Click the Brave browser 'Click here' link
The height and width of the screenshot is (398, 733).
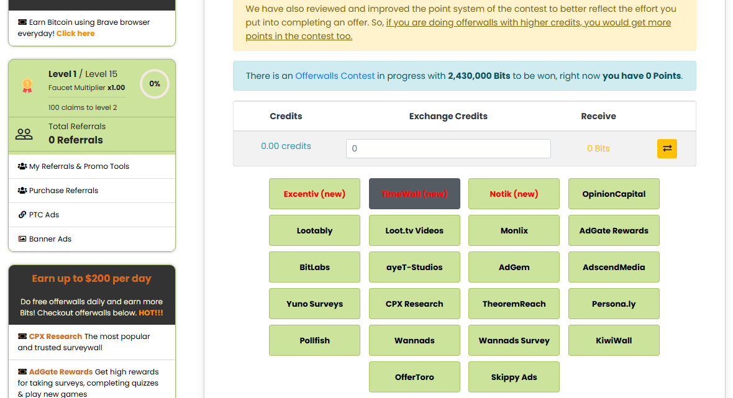pos(75,34)
